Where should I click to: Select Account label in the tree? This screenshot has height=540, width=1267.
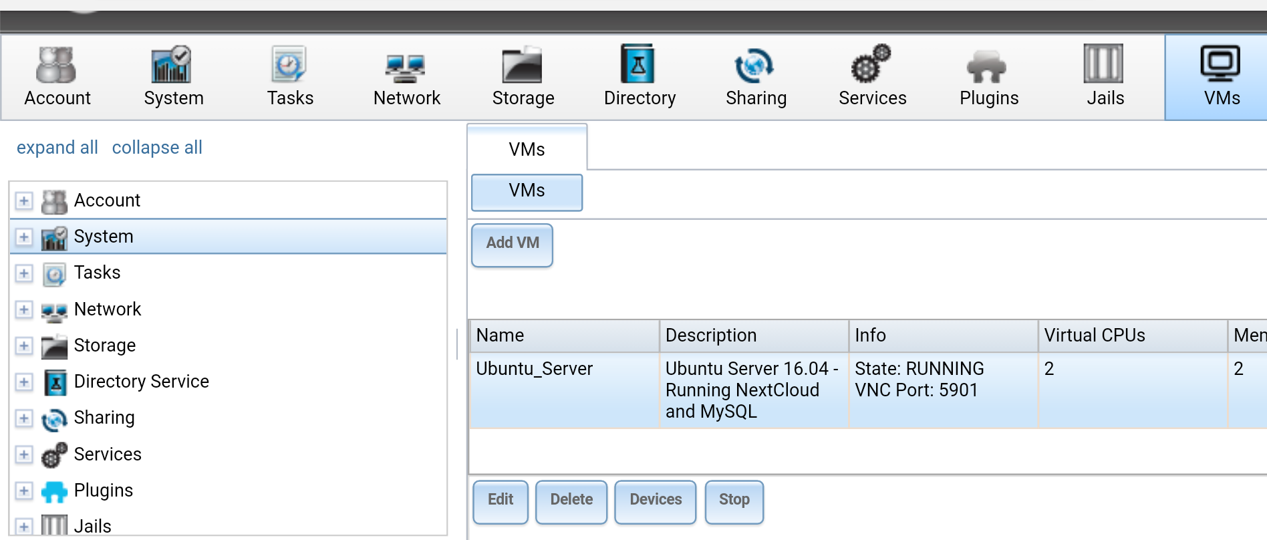click(107, 200)
